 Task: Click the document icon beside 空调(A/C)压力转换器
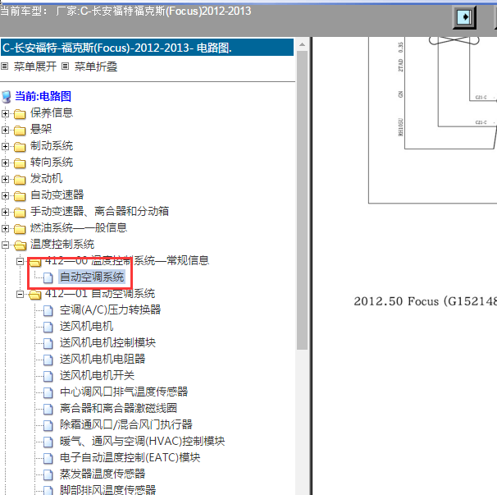48,310
